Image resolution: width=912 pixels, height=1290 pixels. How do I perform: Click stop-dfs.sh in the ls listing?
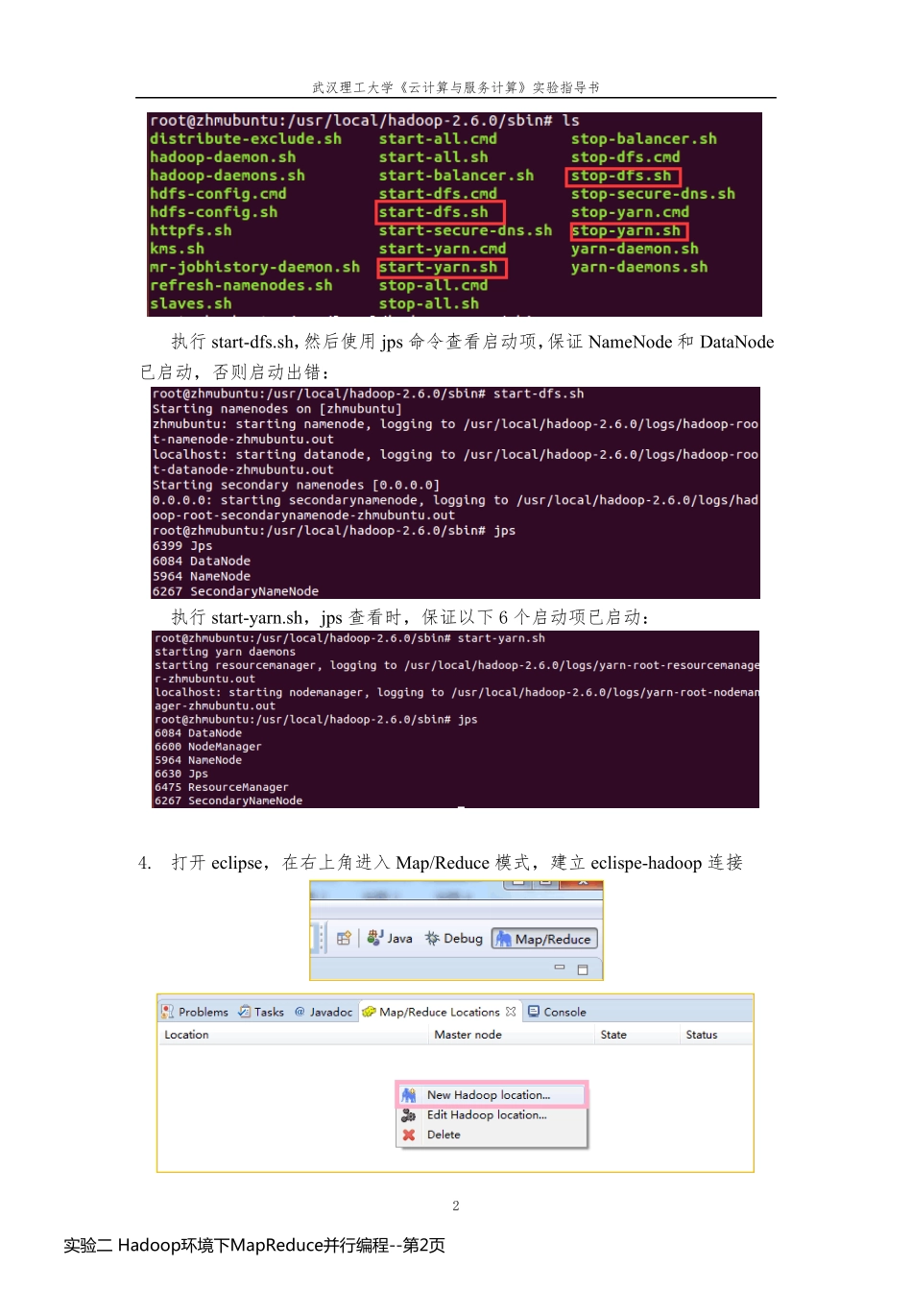tap(622, 176)
